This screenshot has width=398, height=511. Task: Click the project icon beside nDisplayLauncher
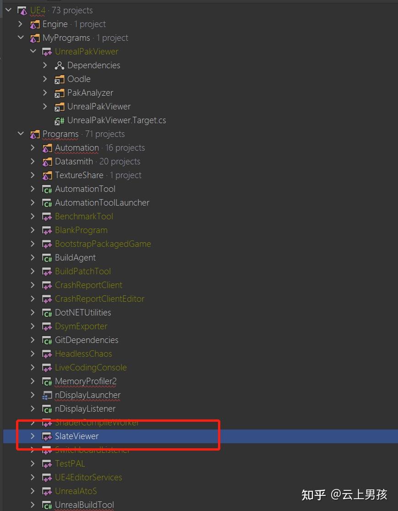tap(47, 395)
